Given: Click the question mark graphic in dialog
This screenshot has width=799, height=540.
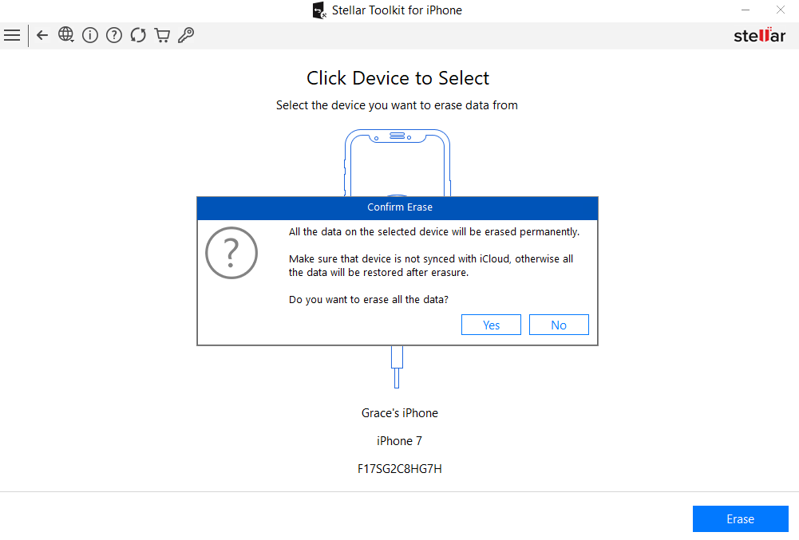Looking at the screenshot, I should [231, 253].
